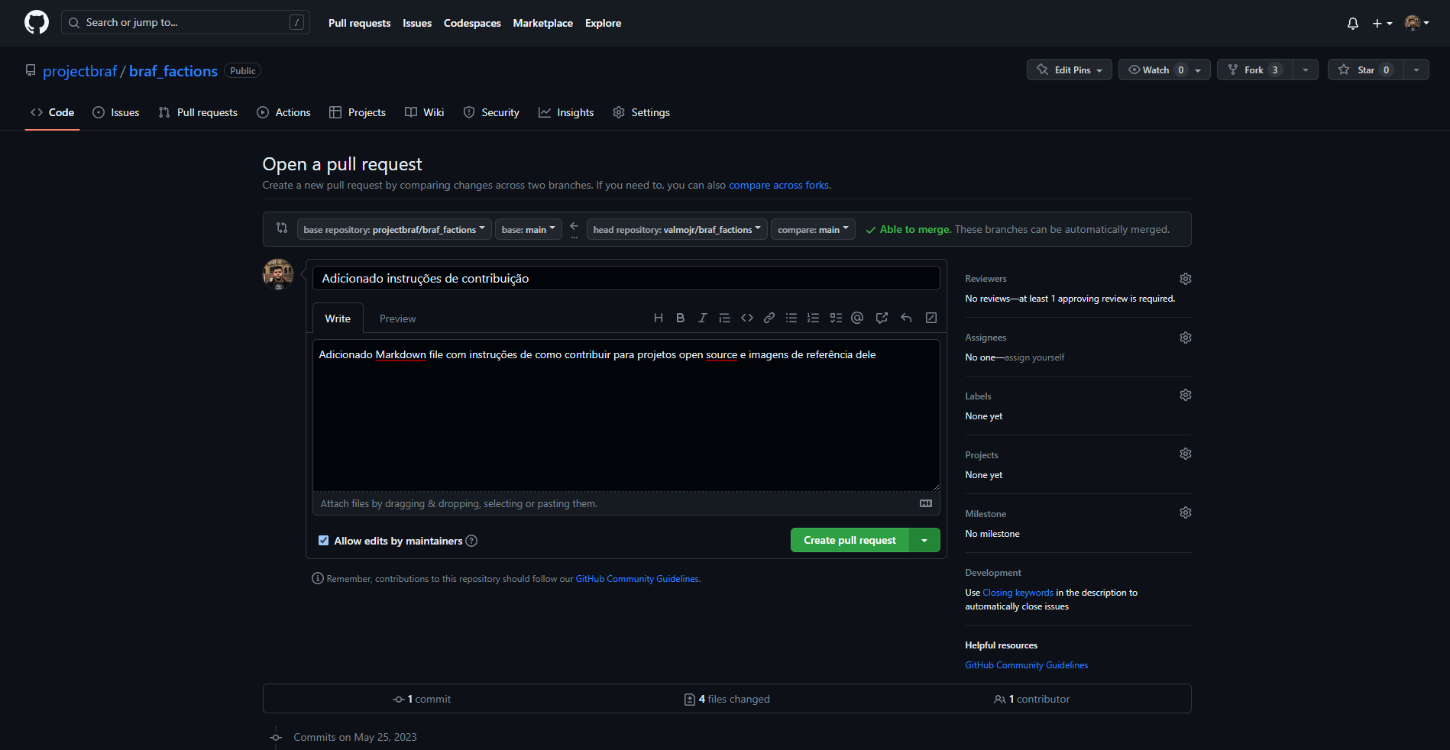Open the Wiki tab
Image resolution: width=1450 pixels, height=750 pixels.
pos(424,112)
